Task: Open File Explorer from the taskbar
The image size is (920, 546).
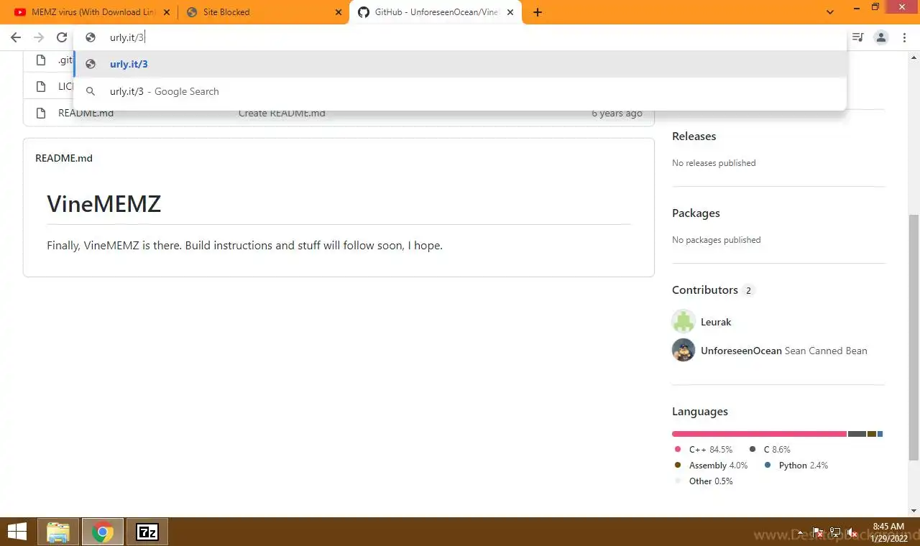Action: [59, 532]
